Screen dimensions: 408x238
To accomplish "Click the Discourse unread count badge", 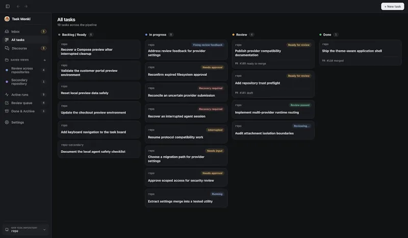I will pos(43,48).
